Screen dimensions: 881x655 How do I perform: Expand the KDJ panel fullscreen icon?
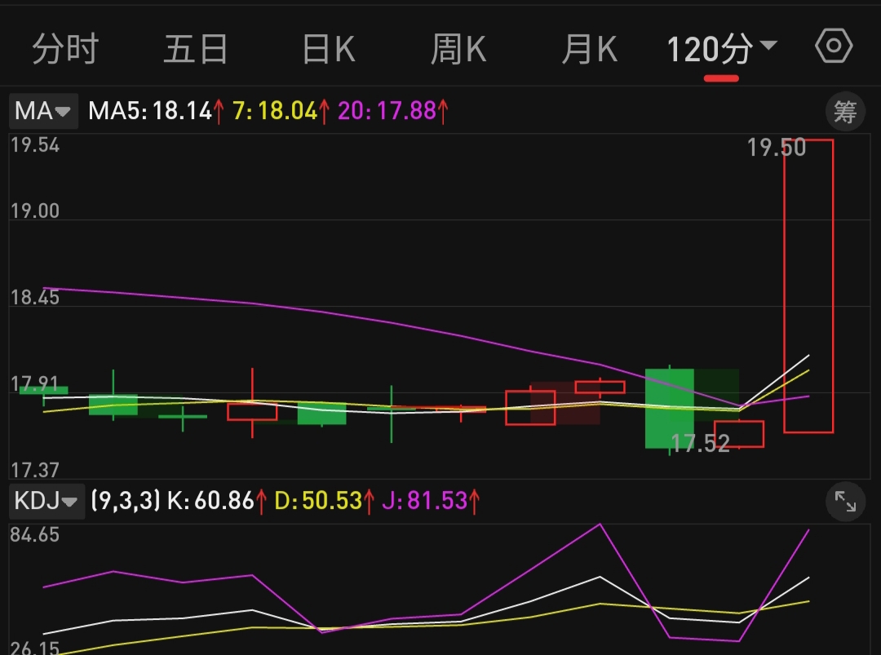845,501
